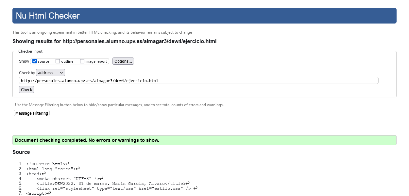The image size is (409, 196).
Task: Open the Check by address dropdown
Action: pos(51,73)
